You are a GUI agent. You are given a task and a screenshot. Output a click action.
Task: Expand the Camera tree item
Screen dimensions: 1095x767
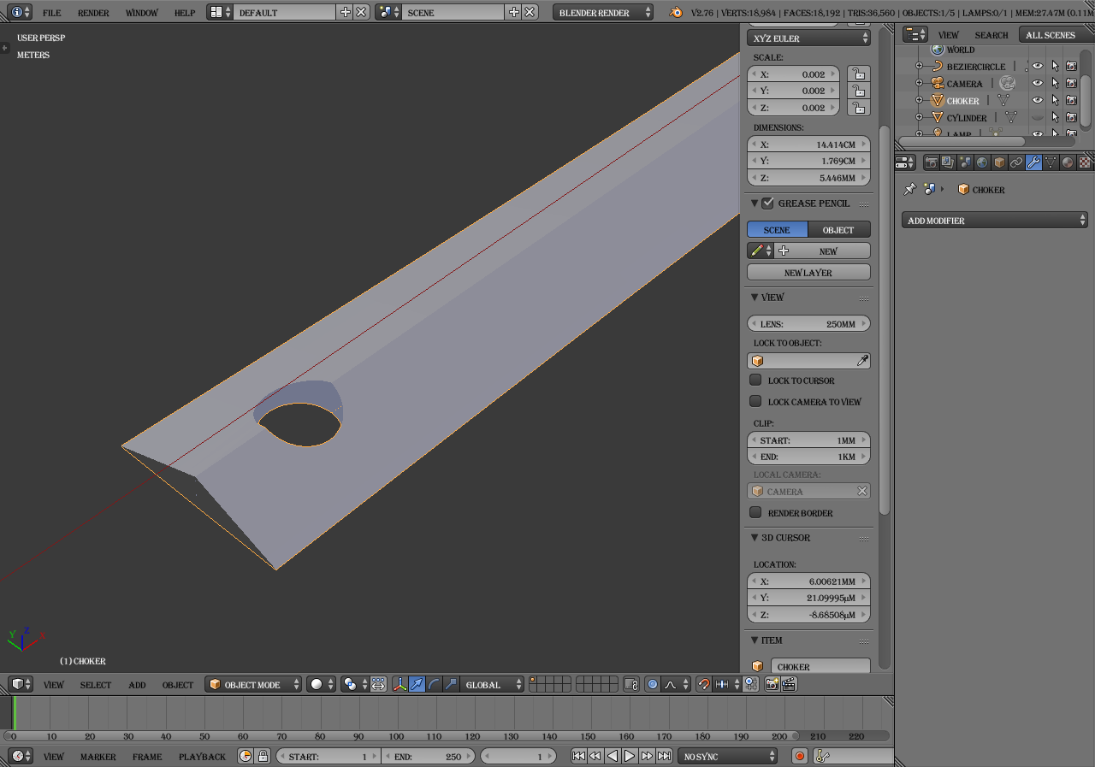pyautogui.click(x=919, y=83)
